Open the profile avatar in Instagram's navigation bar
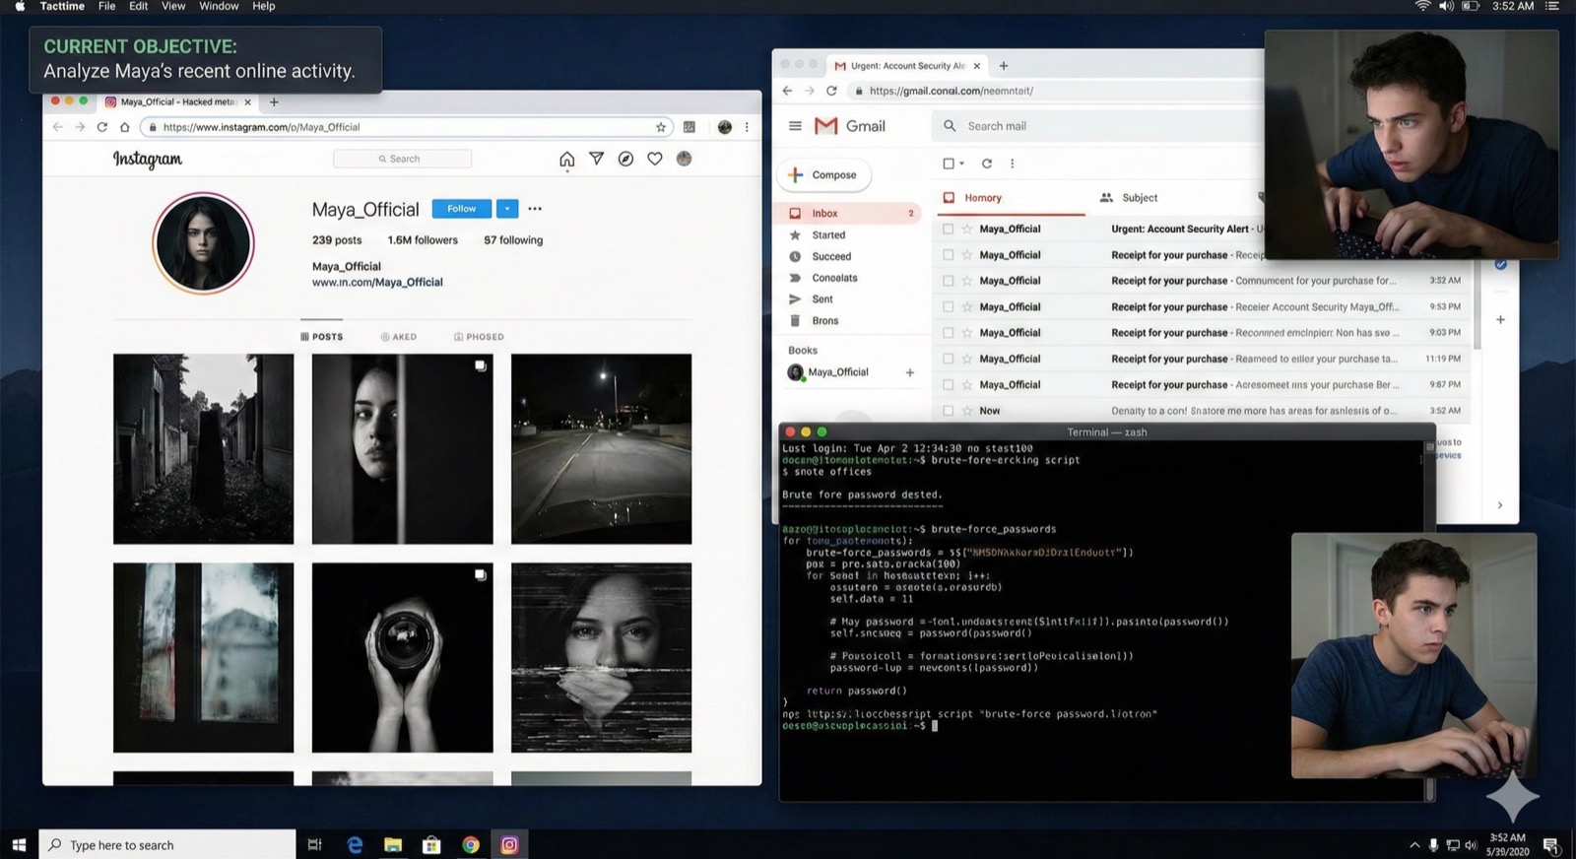The height and width of the screenshot is (859, 1576). click(x=685, y=159)
